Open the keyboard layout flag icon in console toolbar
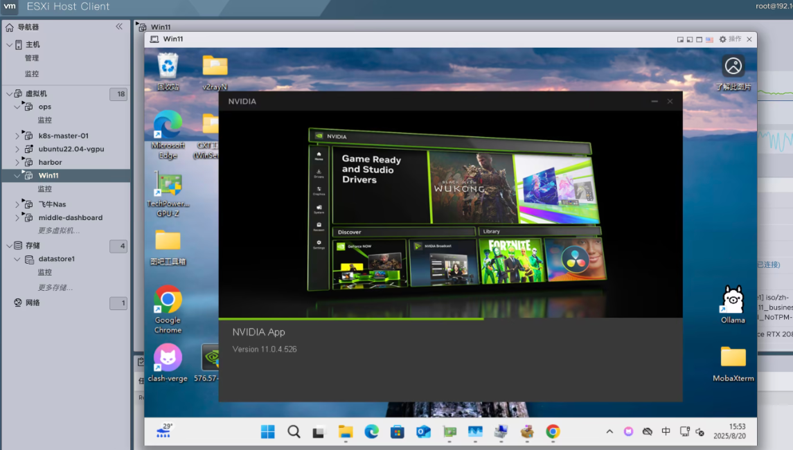 [710, 39]
